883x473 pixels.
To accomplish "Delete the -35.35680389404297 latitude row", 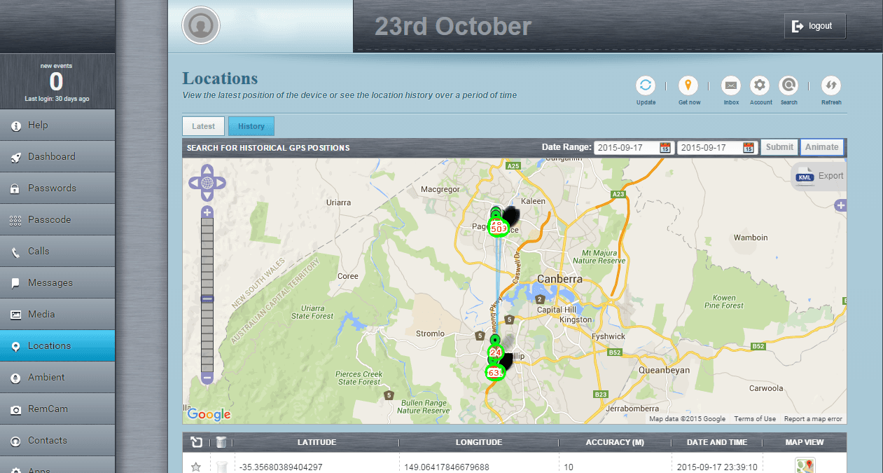I will point(221,467).
